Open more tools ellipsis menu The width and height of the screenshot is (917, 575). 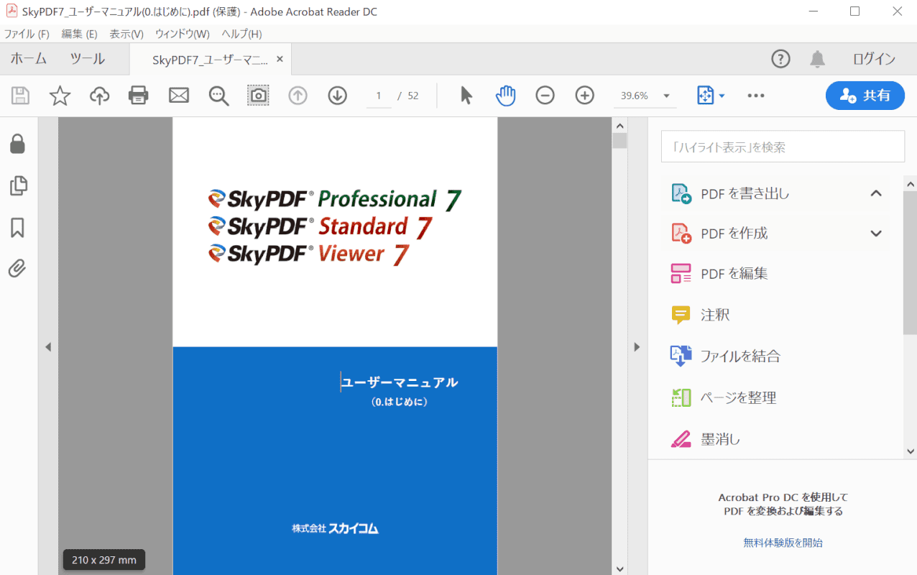coord(756,96)
